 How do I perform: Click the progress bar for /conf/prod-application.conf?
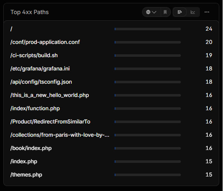[148, 42]
